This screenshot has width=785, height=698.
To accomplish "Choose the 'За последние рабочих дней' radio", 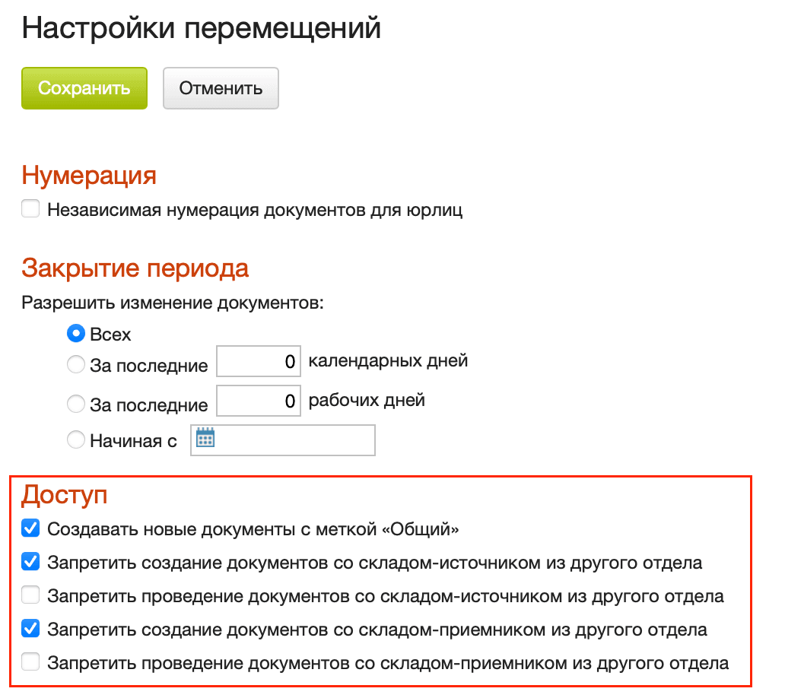I will pos(76,404).
